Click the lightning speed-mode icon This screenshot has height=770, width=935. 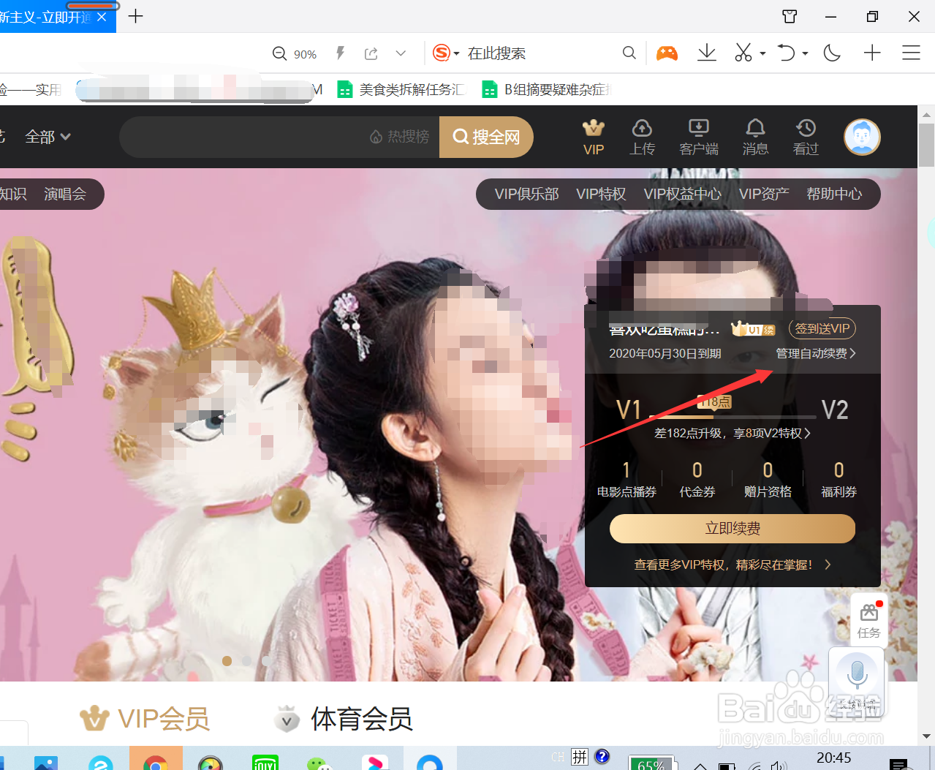tap(340, 53)
